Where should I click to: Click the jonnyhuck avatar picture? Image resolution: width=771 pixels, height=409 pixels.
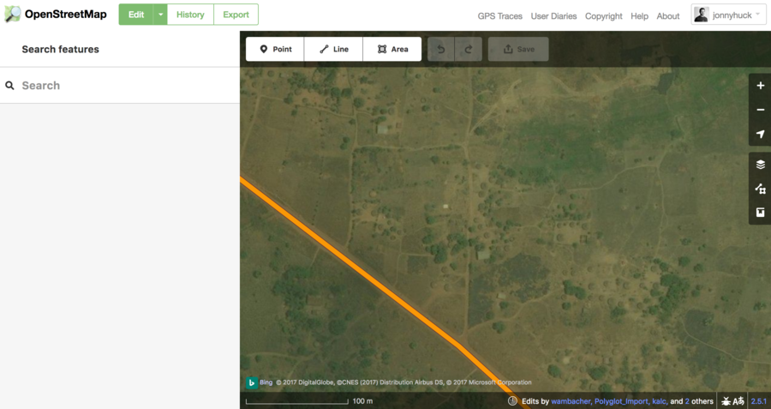click(701, 15)
